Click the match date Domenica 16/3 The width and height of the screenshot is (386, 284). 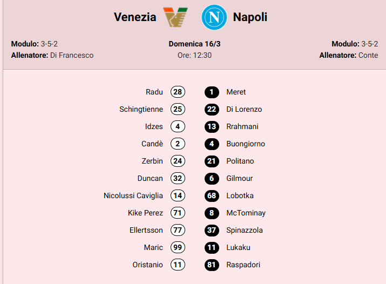click(194, 44)
